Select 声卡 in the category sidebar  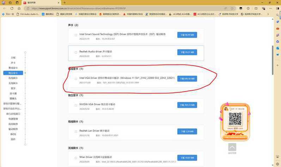pos(13,63)
